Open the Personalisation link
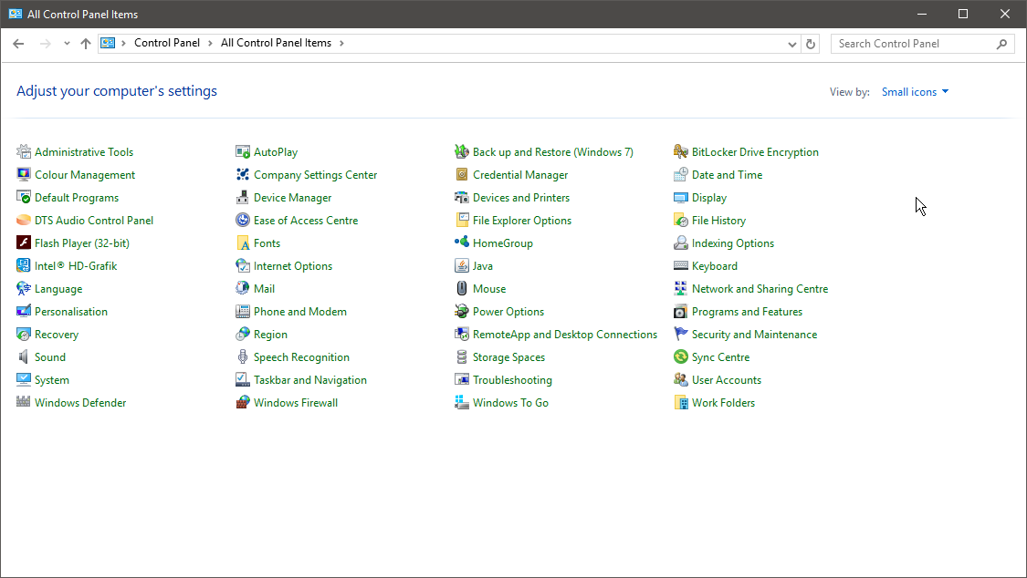This screenshot has height=578, width=1027. (x=70, y=312)
